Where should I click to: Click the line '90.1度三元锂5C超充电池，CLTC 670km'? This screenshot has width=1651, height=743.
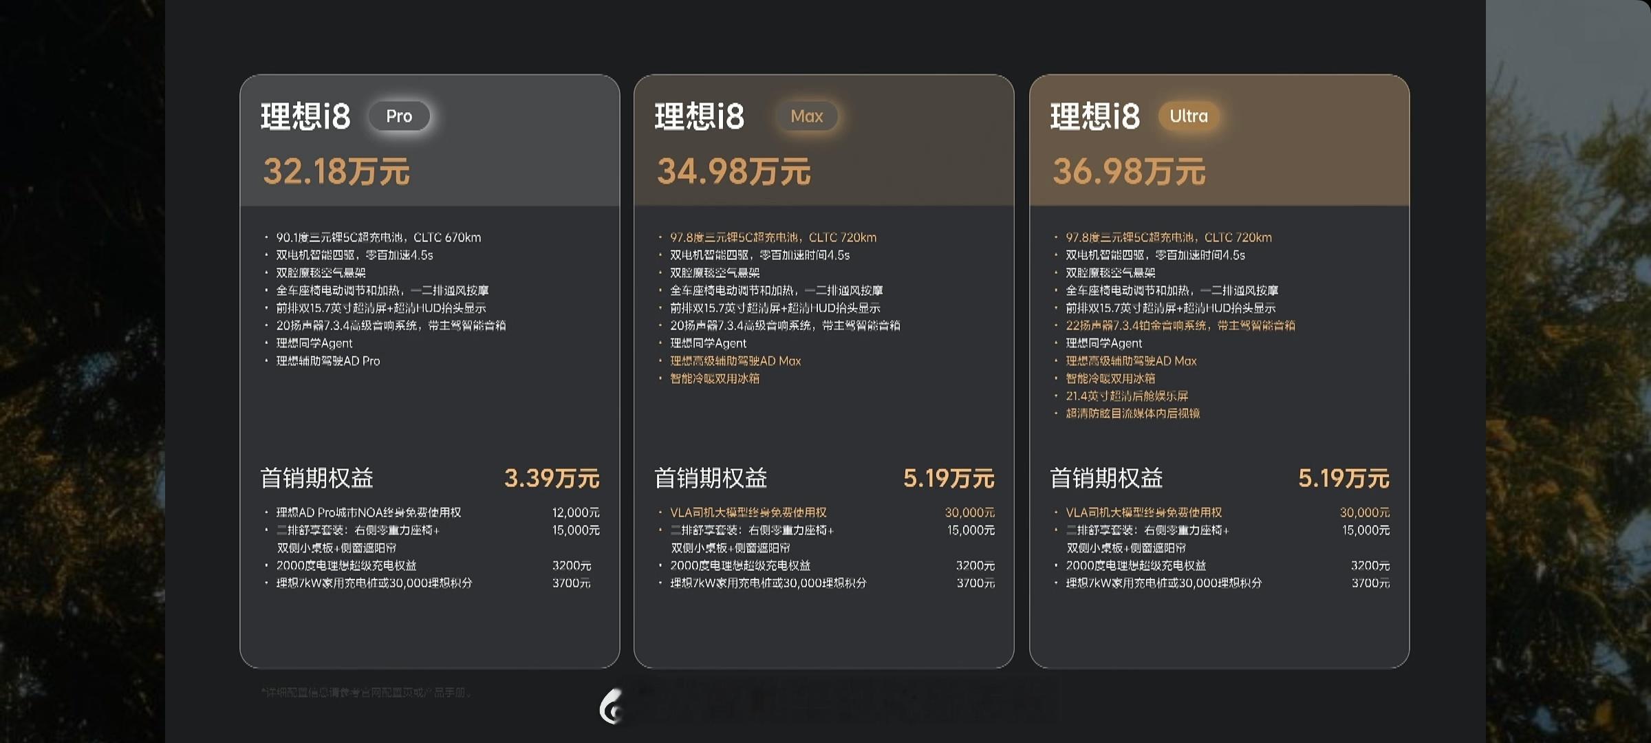pyautogui.click(x=378, y=237)
